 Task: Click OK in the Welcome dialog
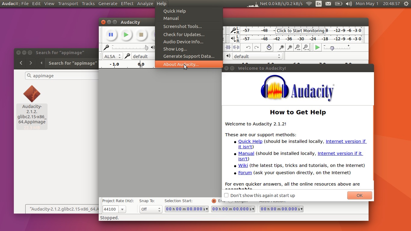360,196
